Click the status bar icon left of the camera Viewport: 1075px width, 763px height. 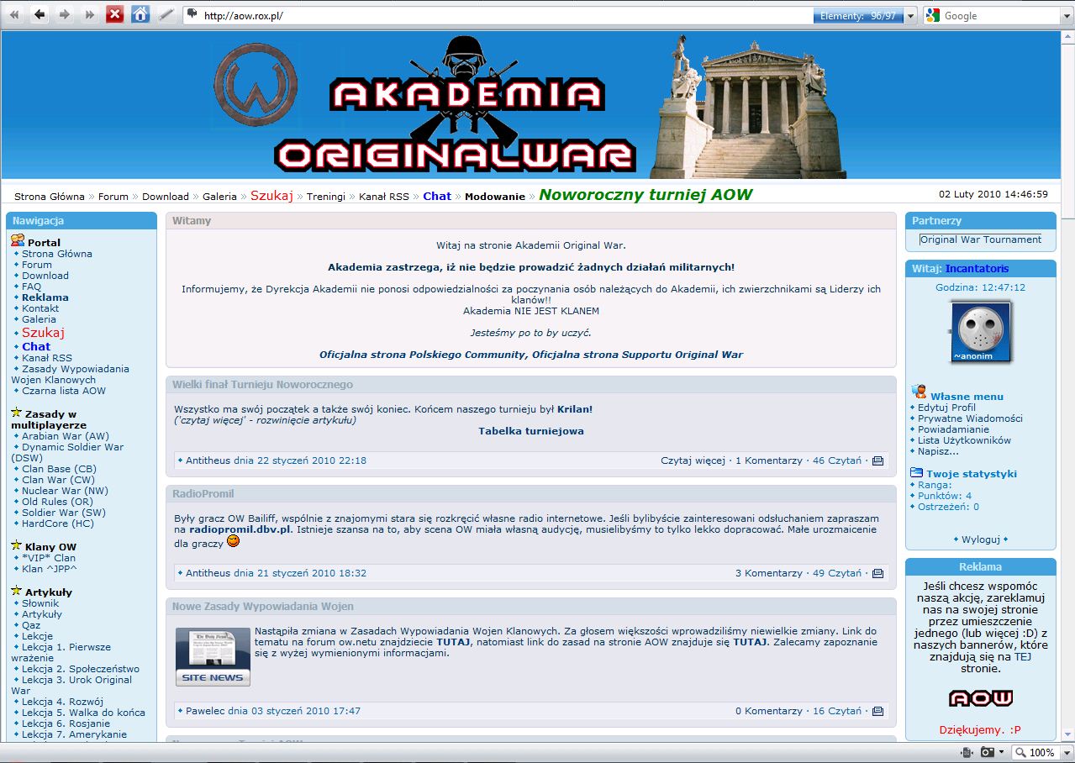pos(967,752)
